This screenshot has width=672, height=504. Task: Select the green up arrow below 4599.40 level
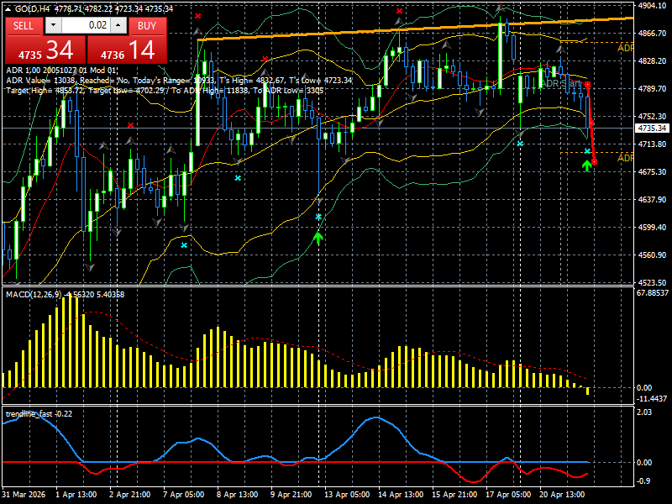click(318, 238)
